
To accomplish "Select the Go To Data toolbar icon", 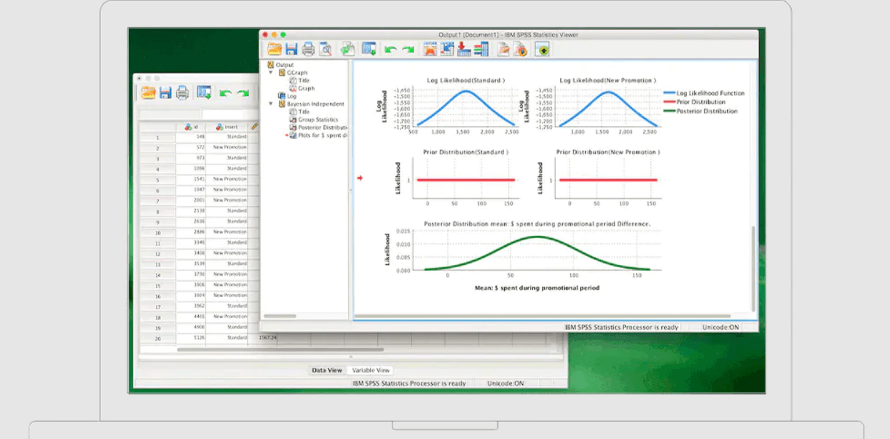I will coord(429,49).
